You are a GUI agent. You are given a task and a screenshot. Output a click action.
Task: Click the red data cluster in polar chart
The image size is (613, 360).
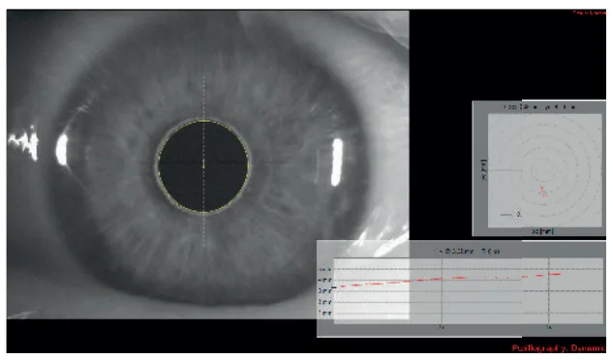coord(543,192)
